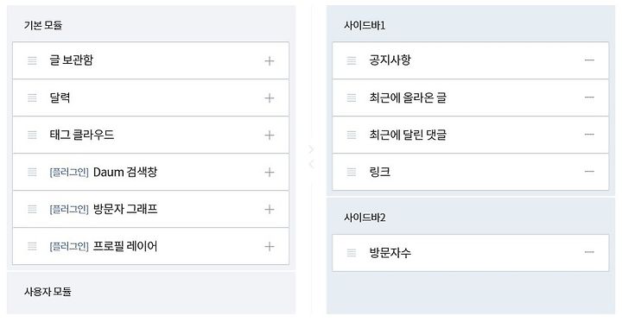Add 태그 클라우드 using its plus icon
Viewport: 622px width, 328px height.
point(270,135)
